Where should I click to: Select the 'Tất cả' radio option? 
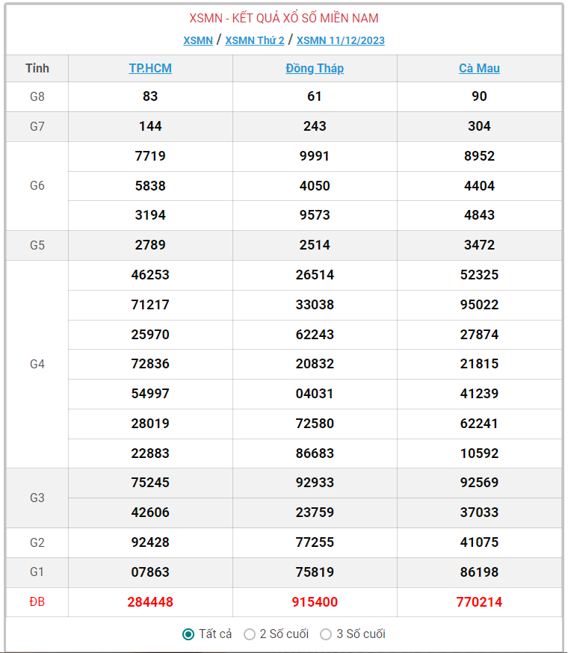(189, 634)
